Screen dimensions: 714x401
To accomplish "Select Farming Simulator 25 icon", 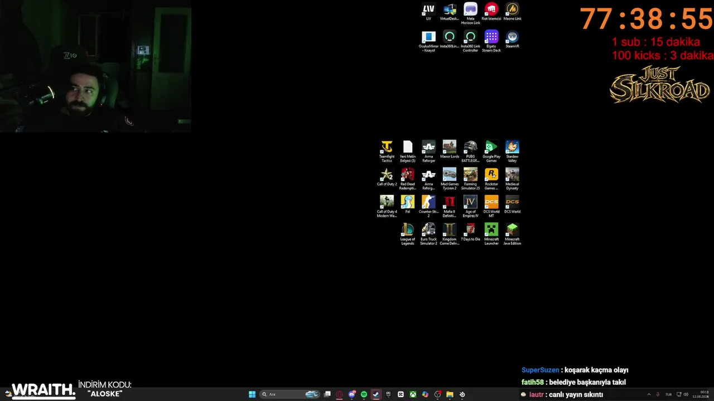I will coord(470,179).
